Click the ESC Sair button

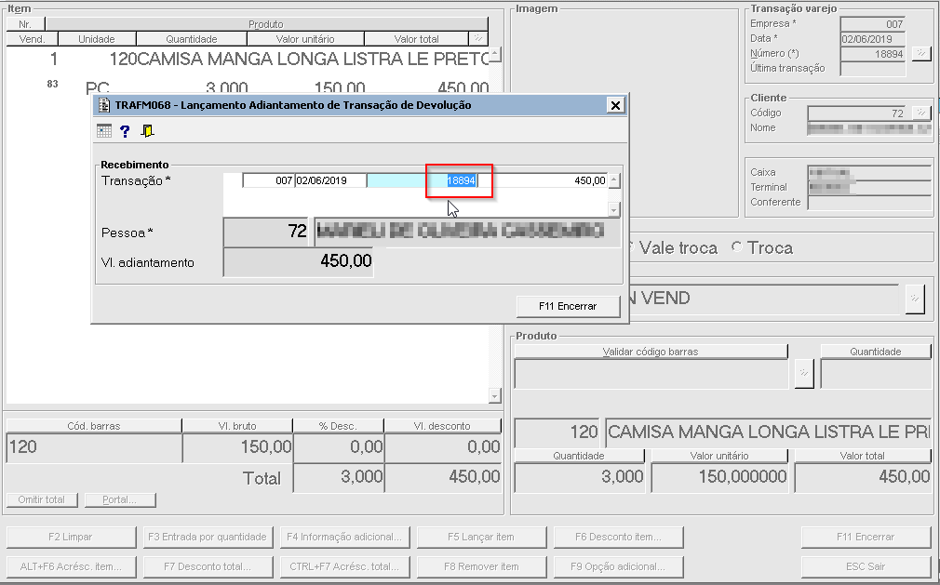(x=865, y=566)
